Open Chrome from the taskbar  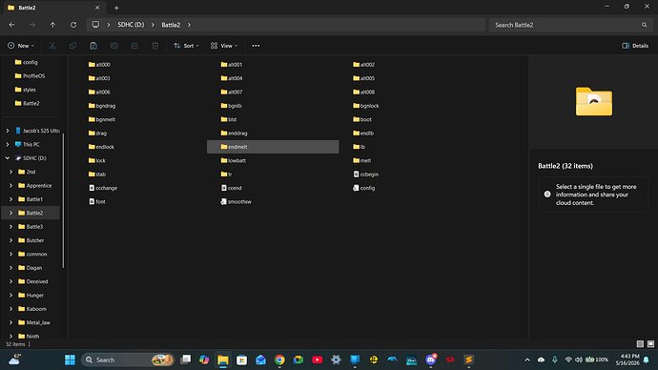[279, 360]
